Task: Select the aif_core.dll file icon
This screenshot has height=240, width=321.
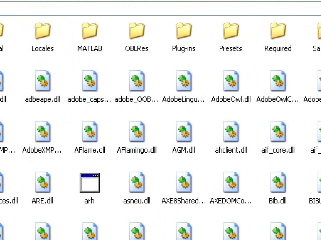Action: click(x=278, y=132)
